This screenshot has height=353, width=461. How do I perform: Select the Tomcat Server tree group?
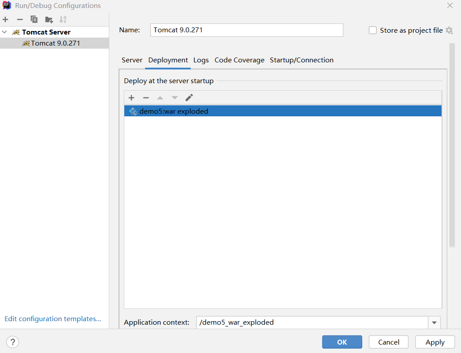click(54, 32)
